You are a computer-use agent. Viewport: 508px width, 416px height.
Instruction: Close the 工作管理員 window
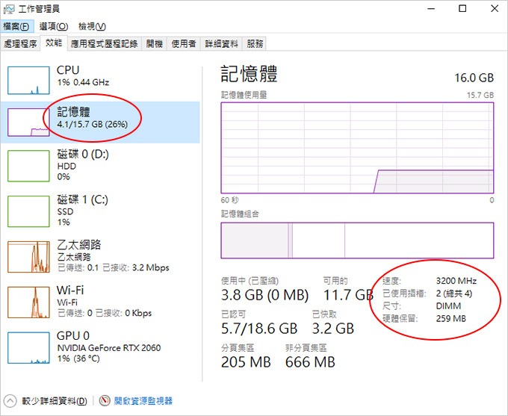(x=495, y=9)
